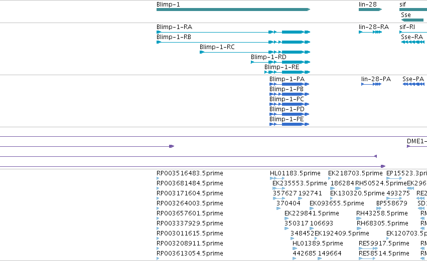Screen dimensions: 427x261
Task: Click the Blimp-1-RD transcript
Action: pos(280,62)
